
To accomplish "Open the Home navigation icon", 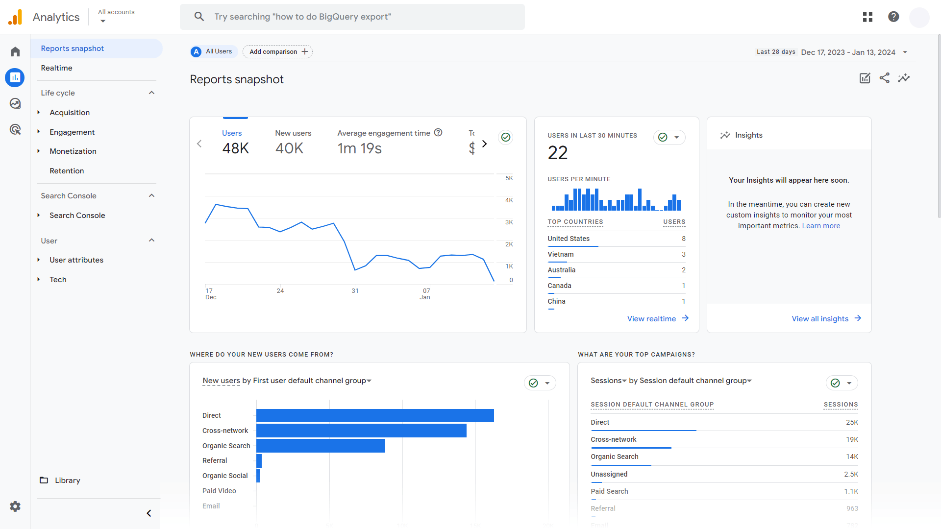I will 15,51.
